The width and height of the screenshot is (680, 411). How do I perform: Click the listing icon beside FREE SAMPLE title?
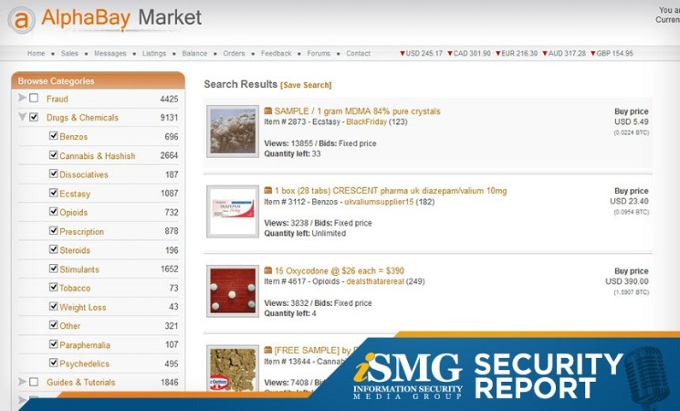(x=268, y=350)
